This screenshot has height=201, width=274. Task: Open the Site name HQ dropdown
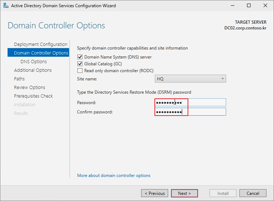(x=190, y=79)
